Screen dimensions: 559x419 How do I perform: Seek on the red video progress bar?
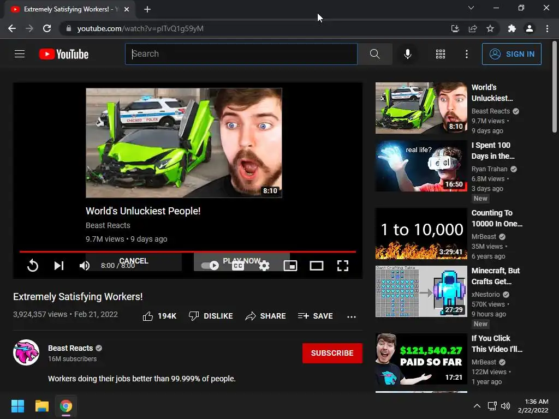188,252
